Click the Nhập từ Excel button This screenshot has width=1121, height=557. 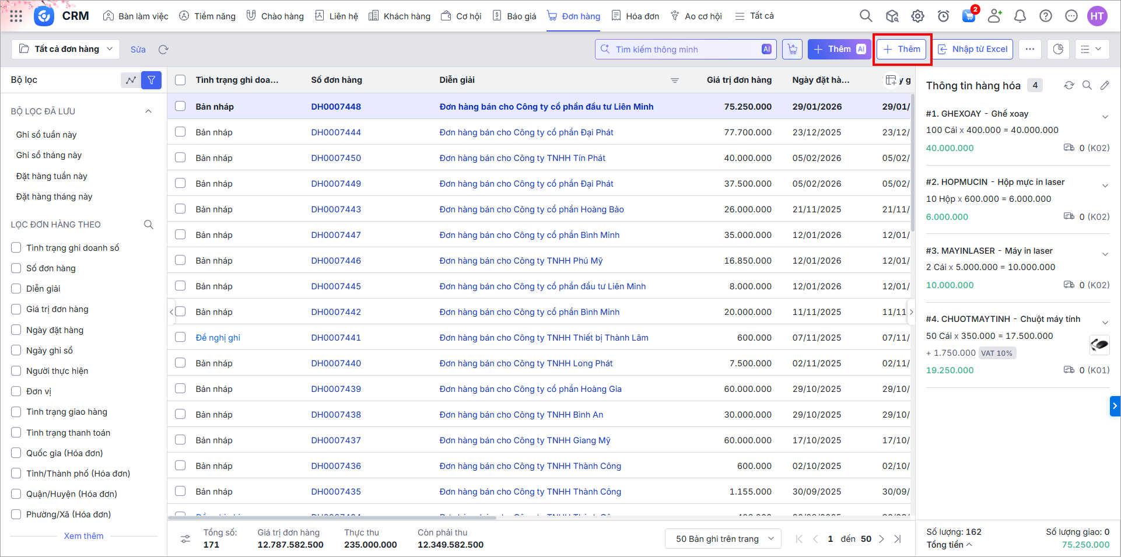pos(972,50)
